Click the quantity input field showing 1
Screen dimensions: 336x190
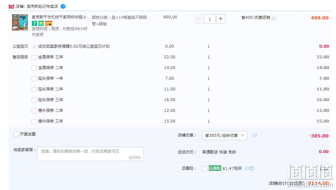209,19
